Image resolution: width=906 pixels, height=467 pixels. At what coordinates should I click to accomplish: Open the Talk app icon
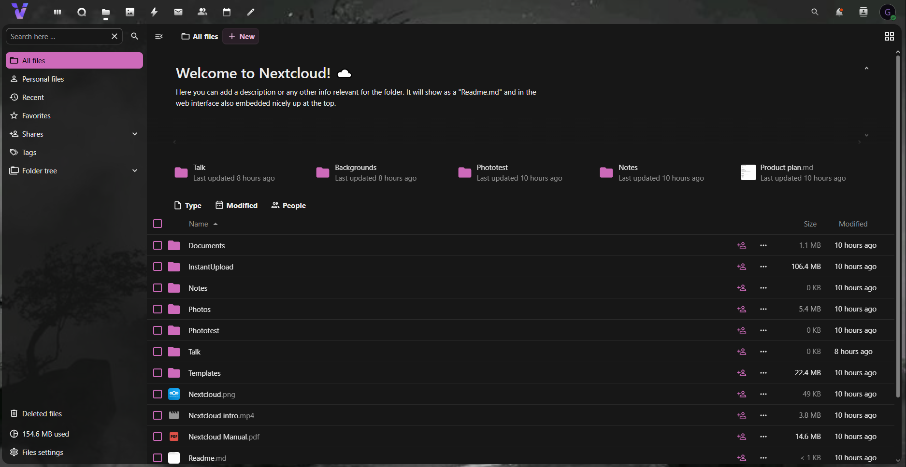point(82,12)
